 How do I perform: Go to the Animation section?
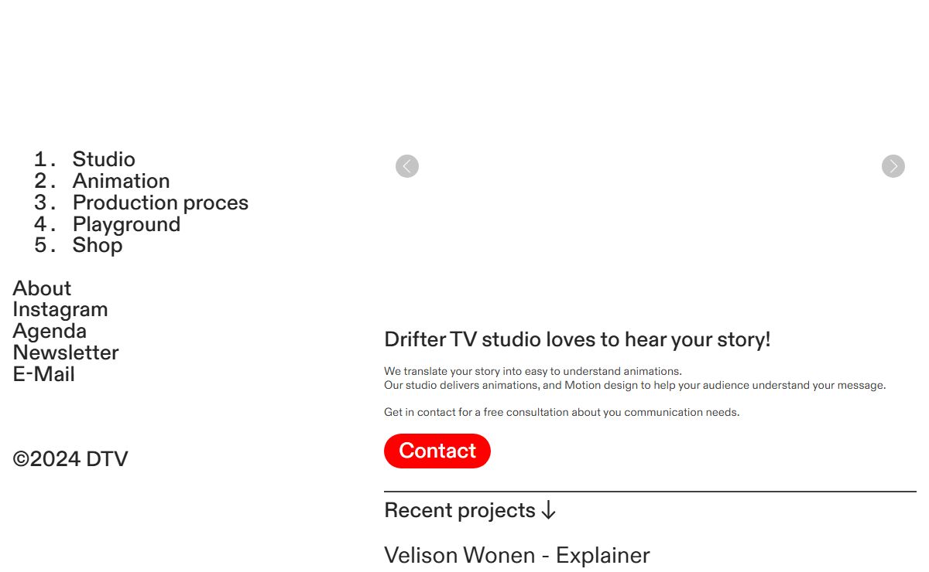tap(121, 181)
